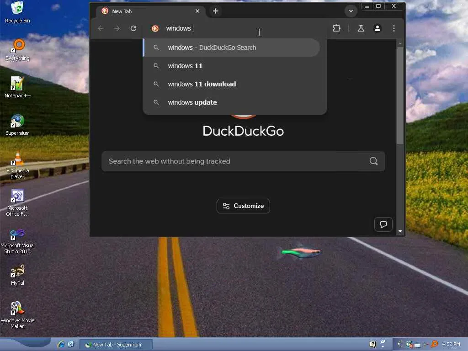
Task: Select the Microsoft Office desktop shortcut
Action: click(17, 202)
